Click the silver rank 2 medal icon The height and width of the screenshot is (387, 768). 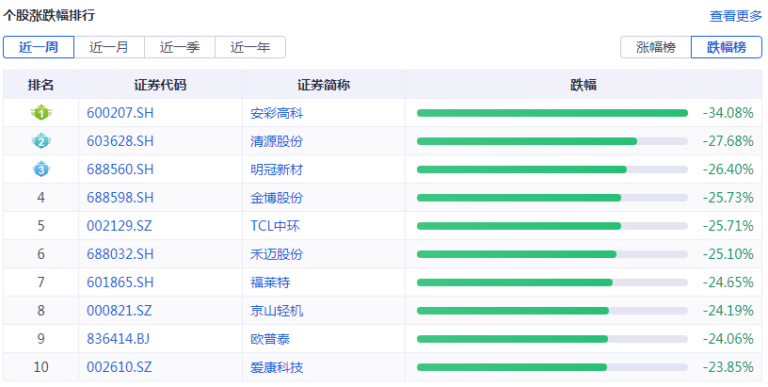(x=40, y=141)
